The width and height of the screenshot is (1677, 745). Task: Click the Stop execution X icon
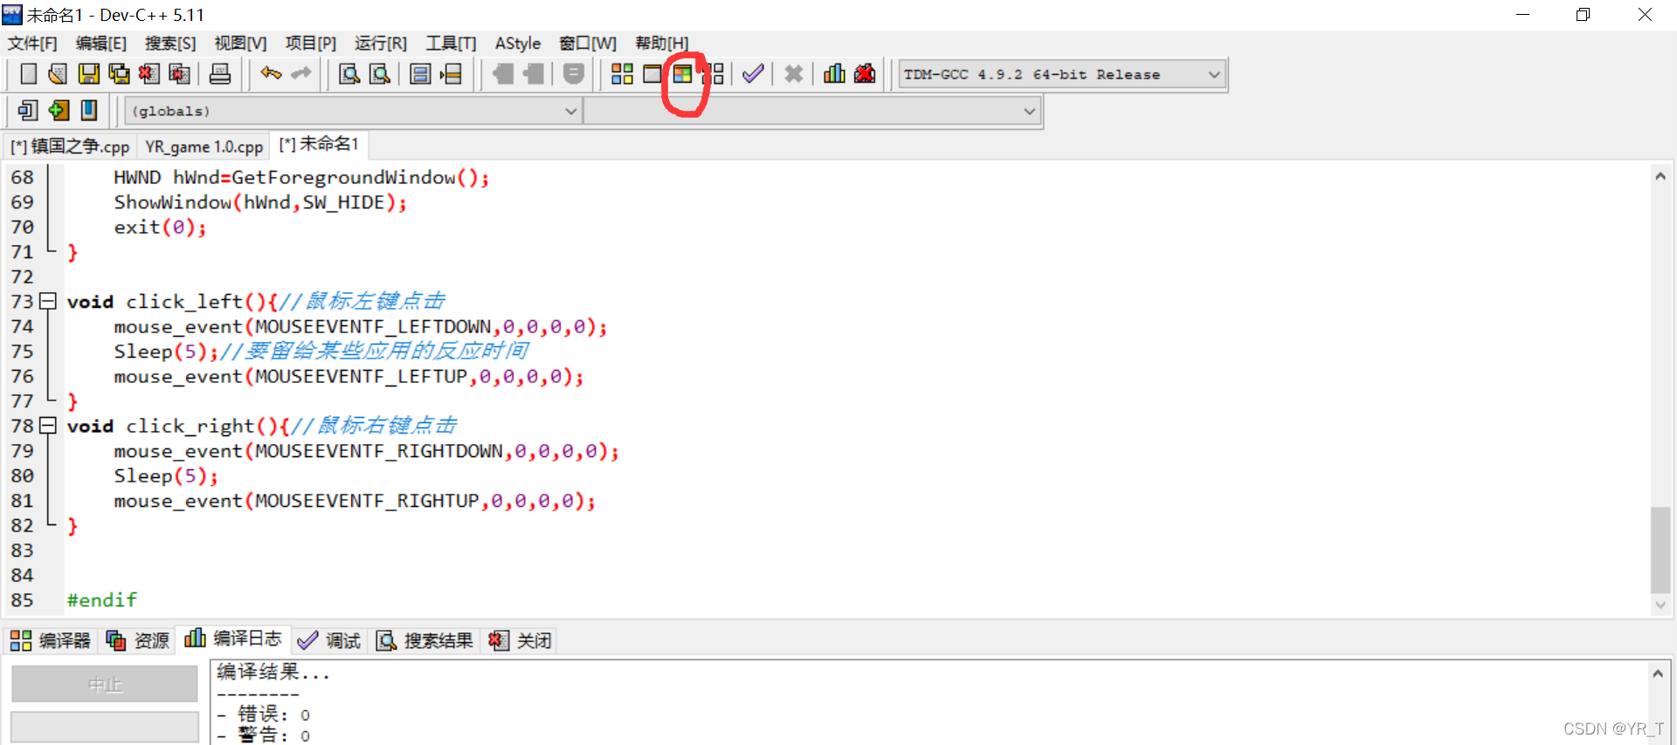pos(793,74)
